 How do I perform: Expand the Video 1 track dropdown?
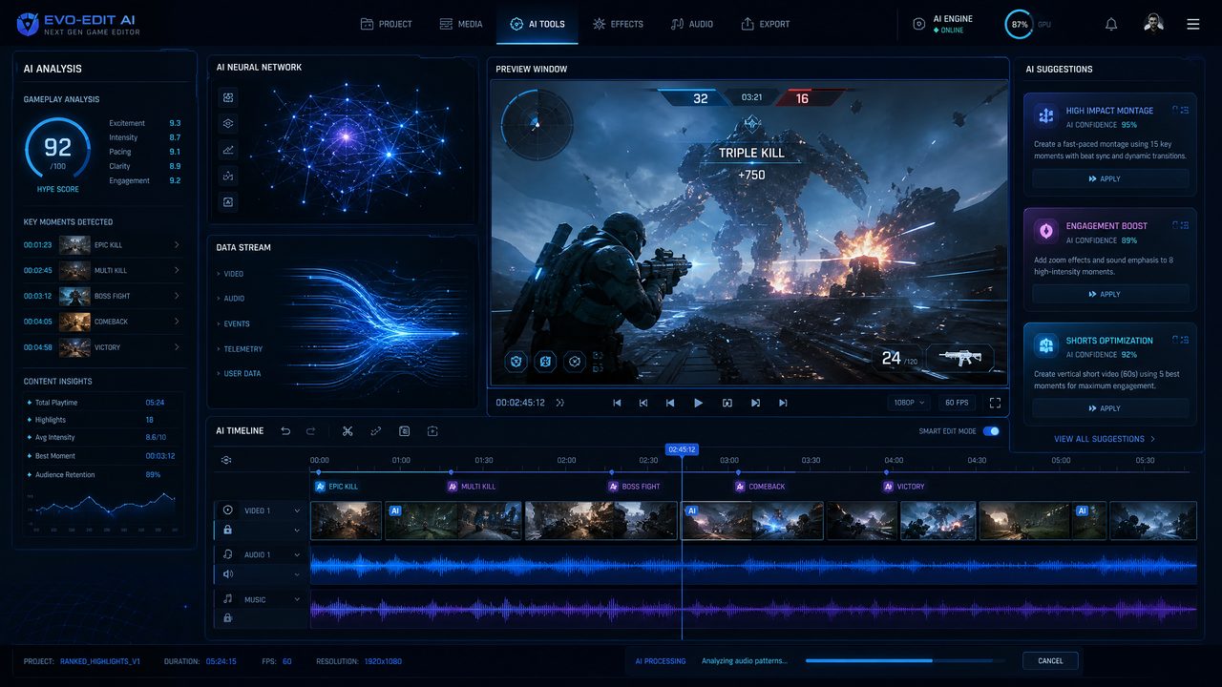(297, 510)
